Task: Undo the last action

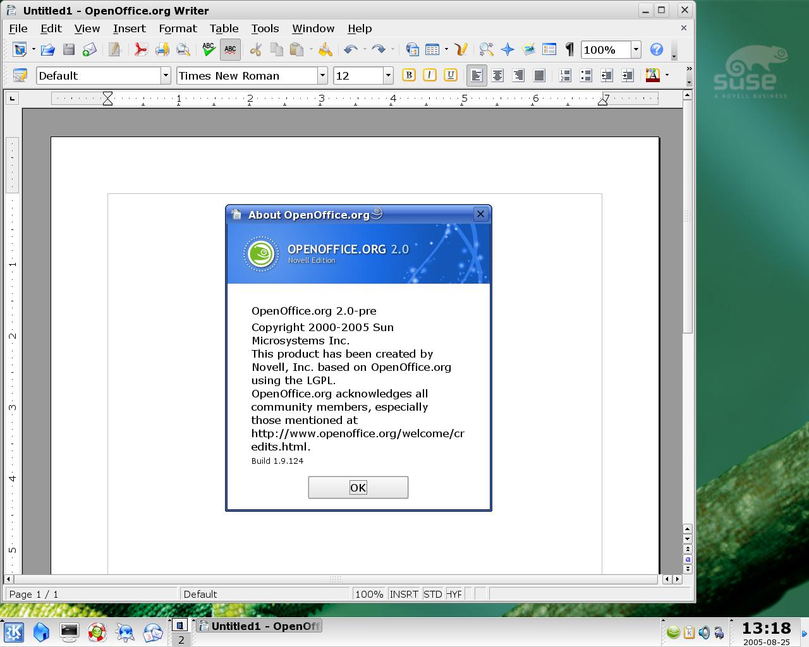Action: click(x=351, y=49)
